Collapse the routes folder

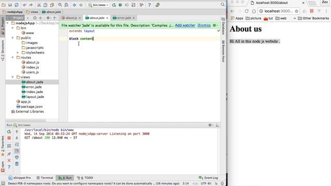12,57
